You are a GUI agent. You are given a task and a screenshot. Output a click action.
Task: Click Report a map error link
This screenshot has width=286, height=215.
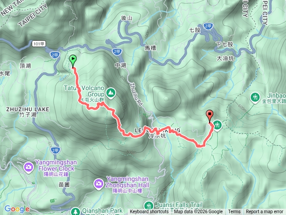(x=264, y=212)
